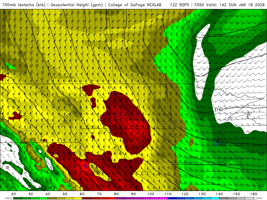Select the bright yellow swatch before 60
The height and width of the screenshot is (200, 267).
point(78,198)
